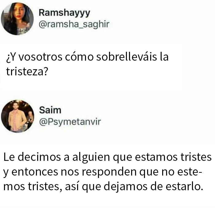Click 'estamos tristes' in Saim's reply

tap(173, 157)
